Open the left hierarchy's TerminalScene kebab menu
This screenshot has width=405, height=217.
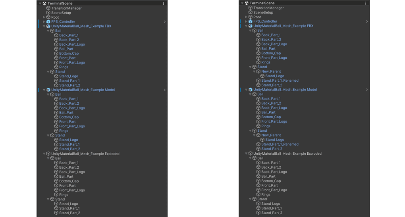[x=163, y=4]
